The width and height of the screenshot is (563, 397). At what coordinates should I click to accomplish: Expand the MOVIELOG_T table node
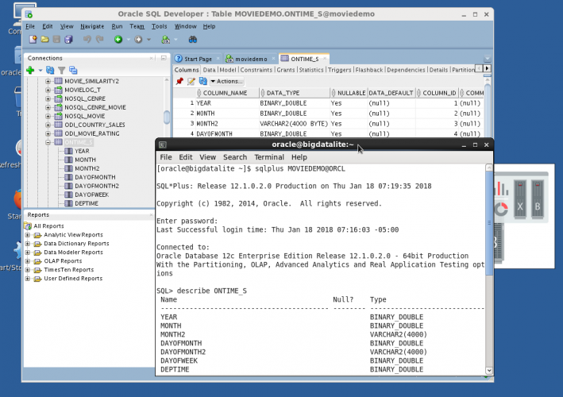[x=48, y=90]
